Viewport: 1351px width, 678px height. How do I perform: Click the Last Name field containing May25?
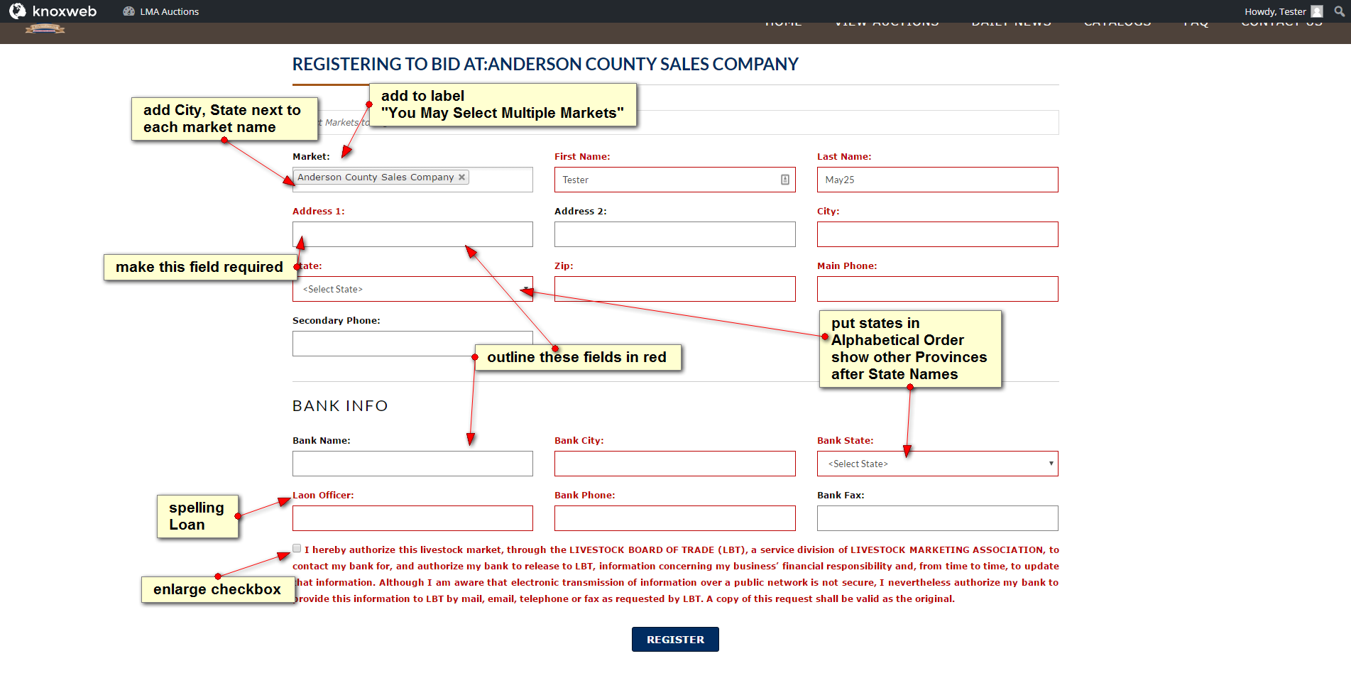(937, 180)
